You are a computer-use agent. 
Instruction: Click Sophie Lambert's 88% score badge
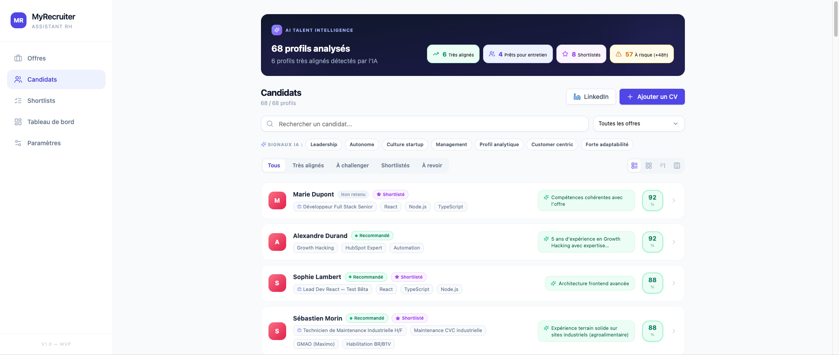[x=653, y=283]
